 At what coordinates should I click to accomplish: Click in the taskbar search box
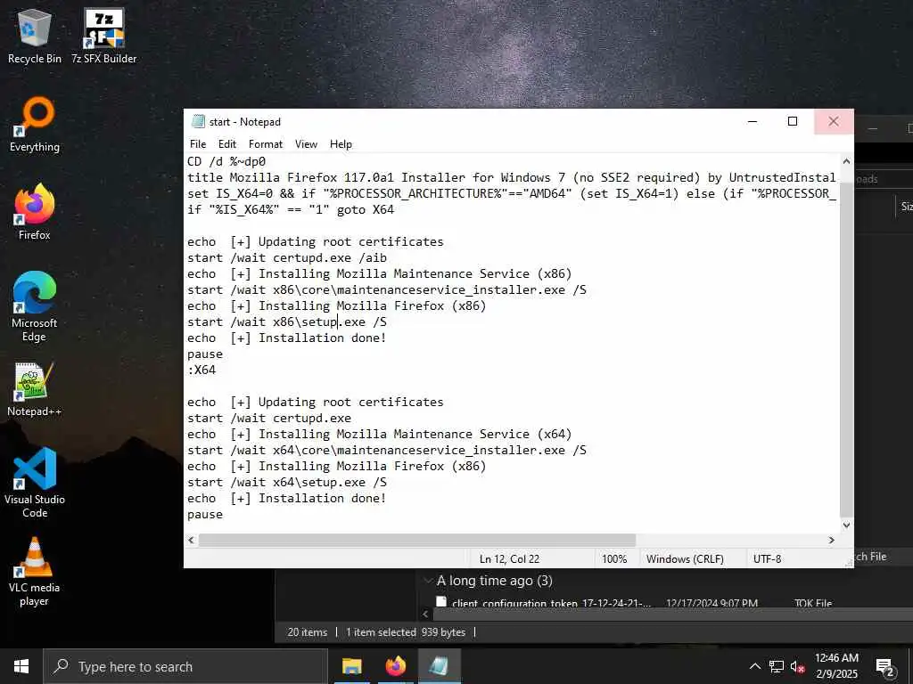(x=185, y=666)
